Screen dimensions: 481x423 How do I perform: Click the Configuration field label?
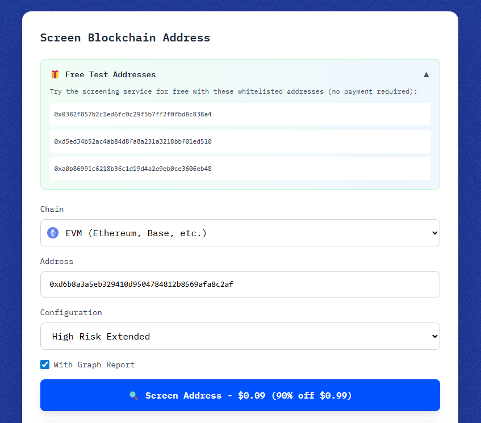71,313
